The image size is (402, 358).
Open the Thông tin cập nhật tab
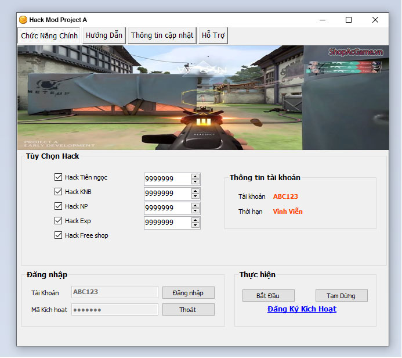coord(162,35)
